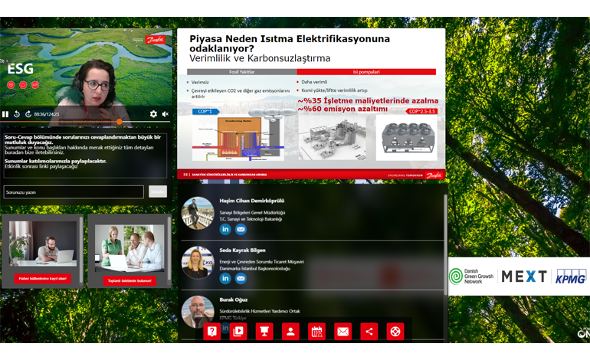The image size is (590, 360).
Task: Click the speaker list scrollbar
Action: pos(446,244)
